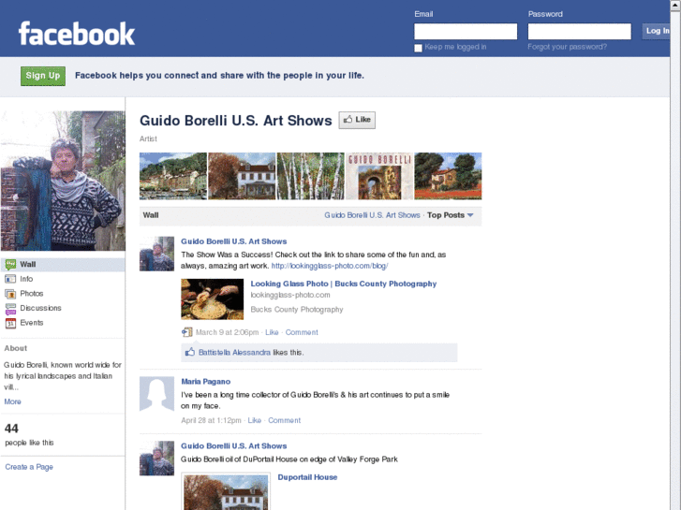The width and height of the screenshot is (681, 510).
Task: Click the Info card icon in sidebar
Action: 10,279
